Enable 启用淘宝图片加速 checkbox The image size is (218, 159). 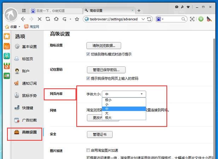point(88,150)
